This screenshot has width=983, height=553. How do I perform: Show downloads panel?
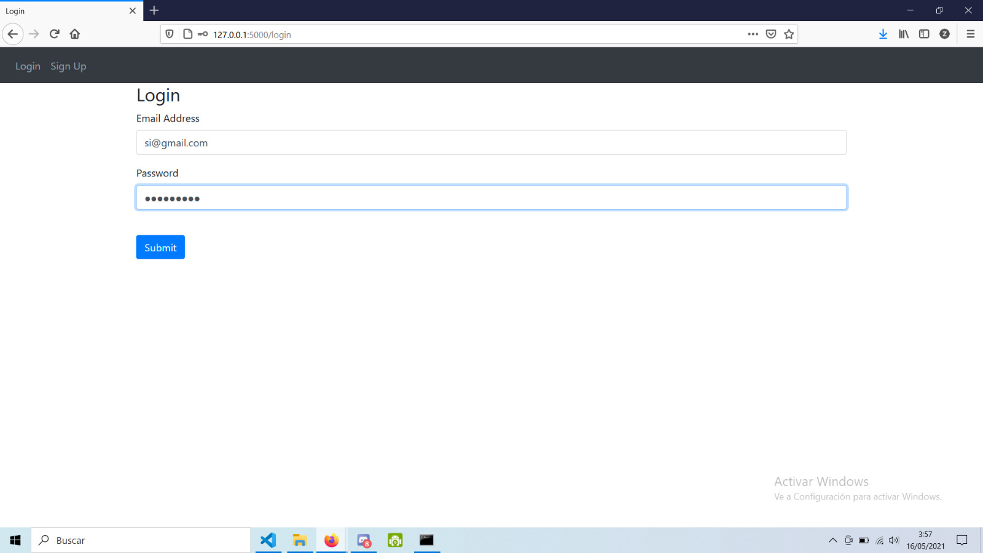[x=883, y=34]
